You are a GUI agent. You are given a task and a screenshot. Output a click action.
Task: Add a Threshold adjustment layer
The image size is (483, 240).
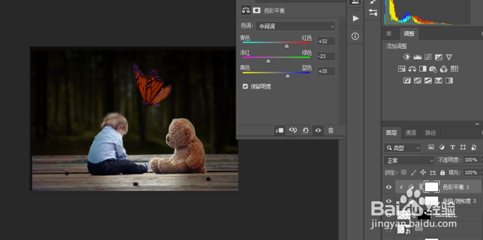pos(428,81)
